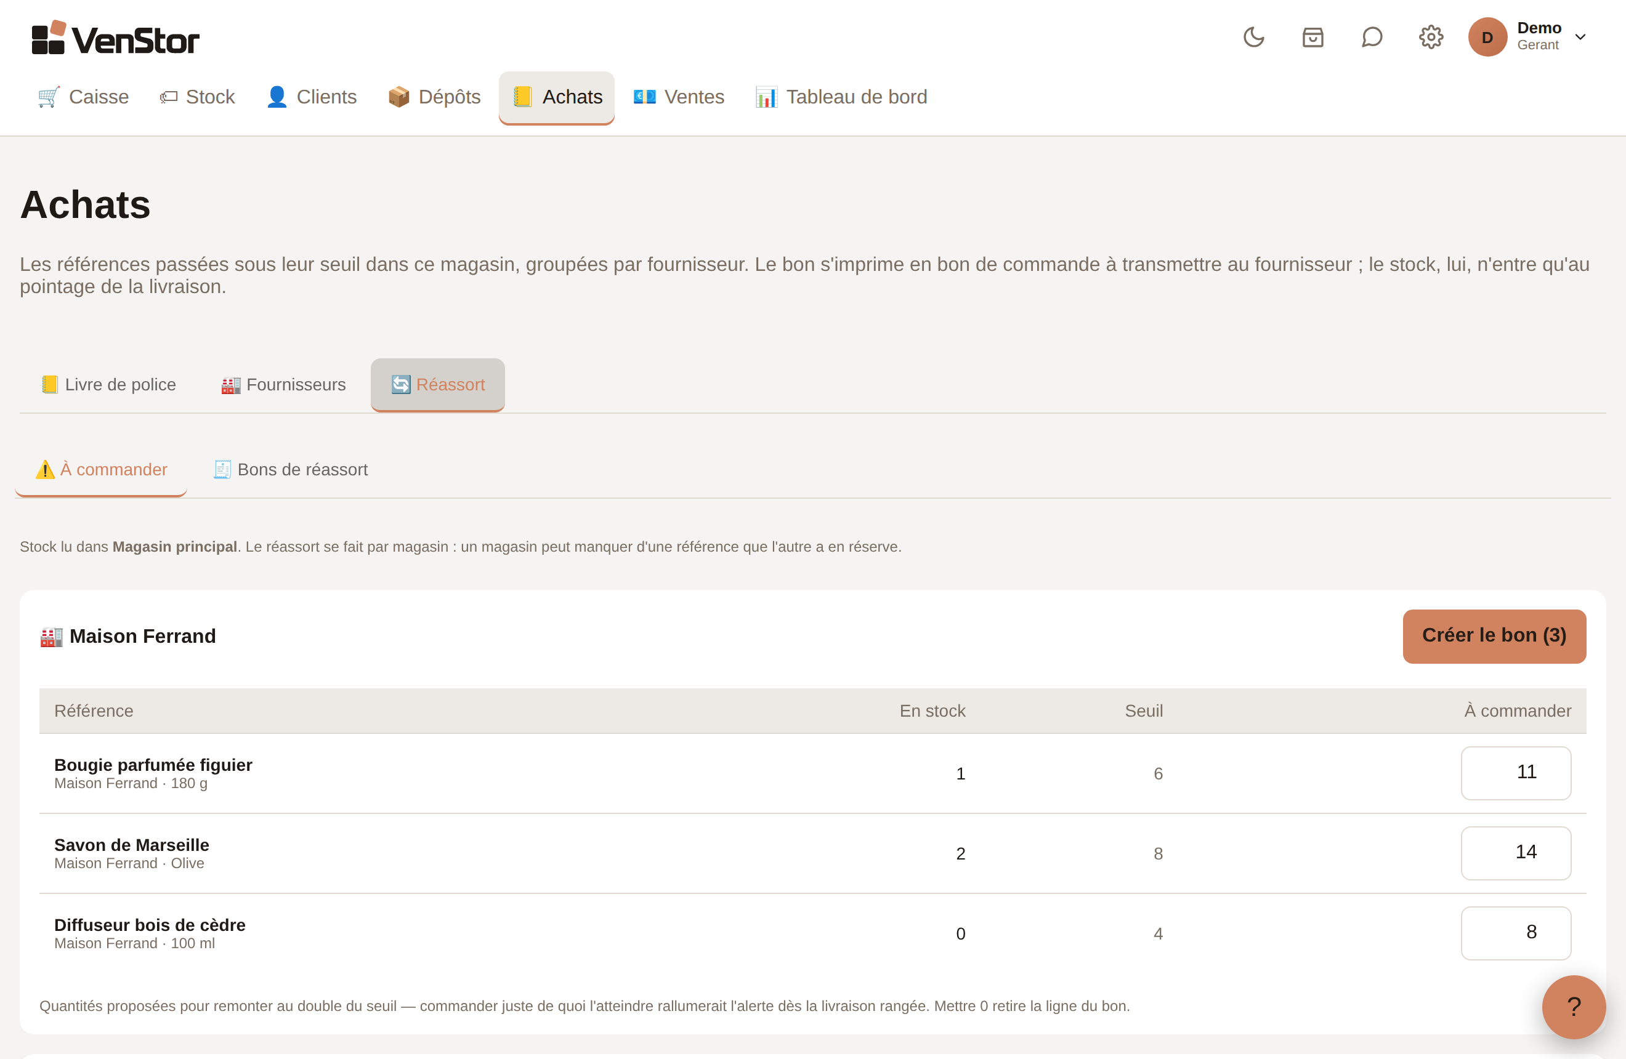
Task: Open the Fournisseurs subtab
Action: 283,384
